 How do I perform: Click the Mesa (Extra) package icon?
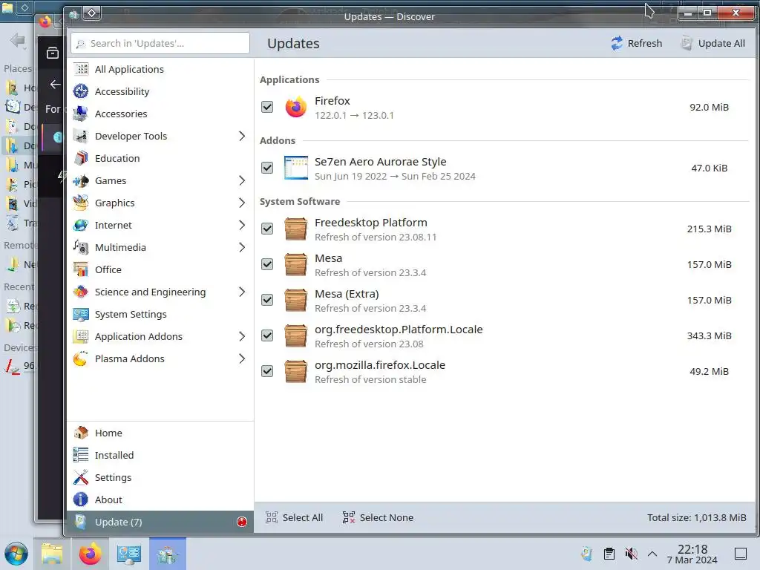point(295,300)
